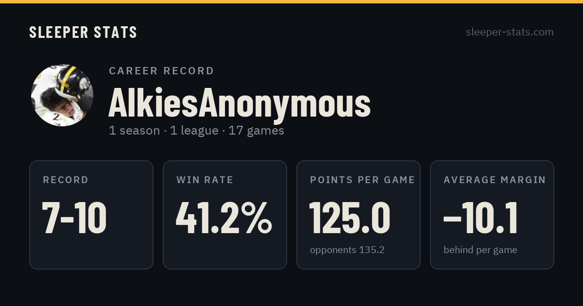This screenshot has width=583, height=306.
Task: Click the season, league and games summary line
Action: (196, 131)
